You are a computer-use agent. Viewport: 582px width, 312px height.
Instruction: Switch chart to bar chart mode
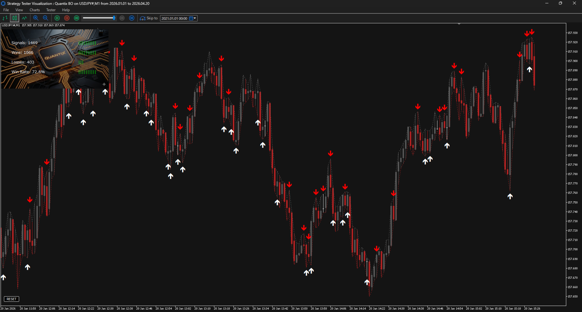[x=5, y=18]
